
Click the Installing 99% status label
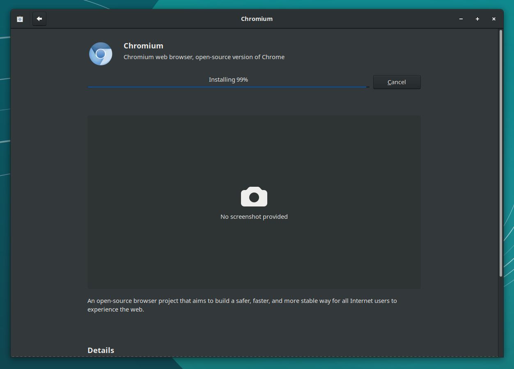[x=228, y=79]
